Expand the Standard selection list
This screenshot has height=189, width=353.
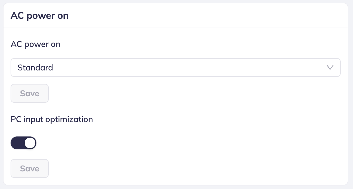point(175,67)
